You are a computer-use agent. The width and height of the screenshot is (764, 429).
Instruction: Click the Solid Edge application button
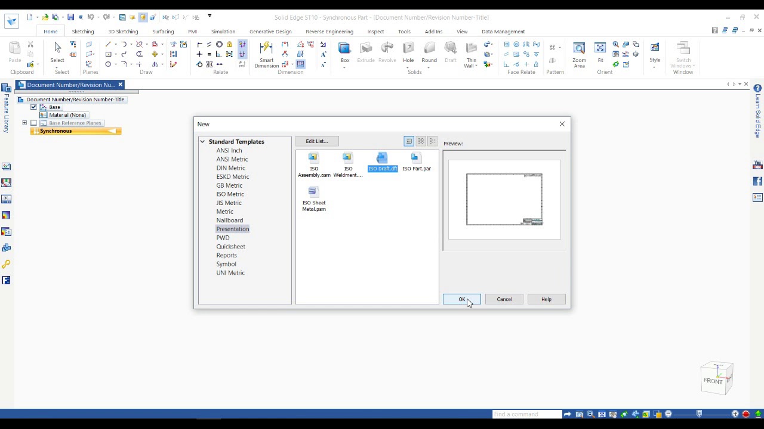click(11, 21)
